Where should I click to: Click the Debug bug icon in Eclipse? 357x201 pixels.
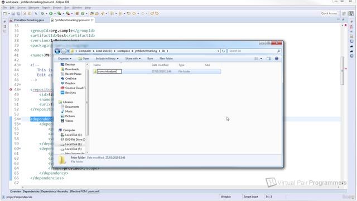[42, 13]
